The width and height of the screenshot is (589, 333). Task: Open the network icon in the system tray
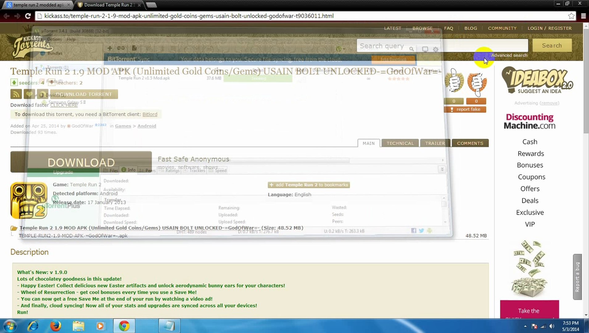click(543, 326)
